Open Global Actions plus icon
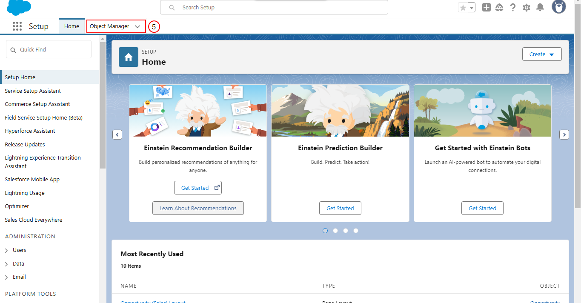581x303 pixels. [487, 7]
